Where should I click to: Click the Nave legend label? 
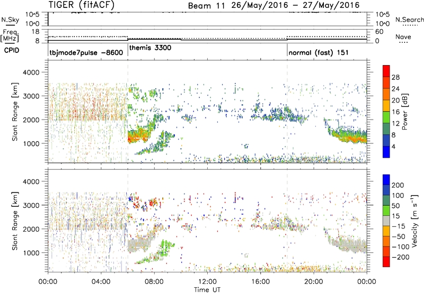pos(403,36)
